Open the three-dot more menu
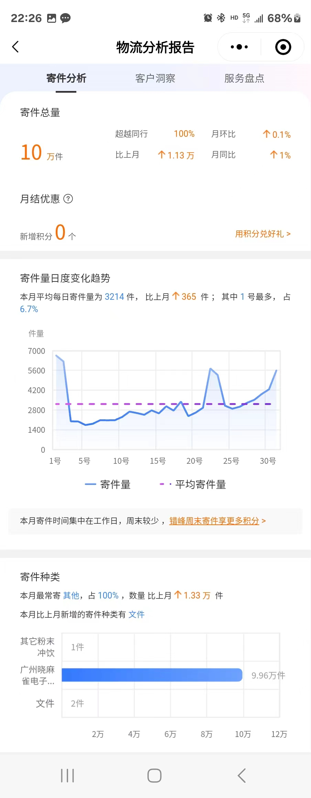This screenshot has width=311, height=798. point(239,47)
